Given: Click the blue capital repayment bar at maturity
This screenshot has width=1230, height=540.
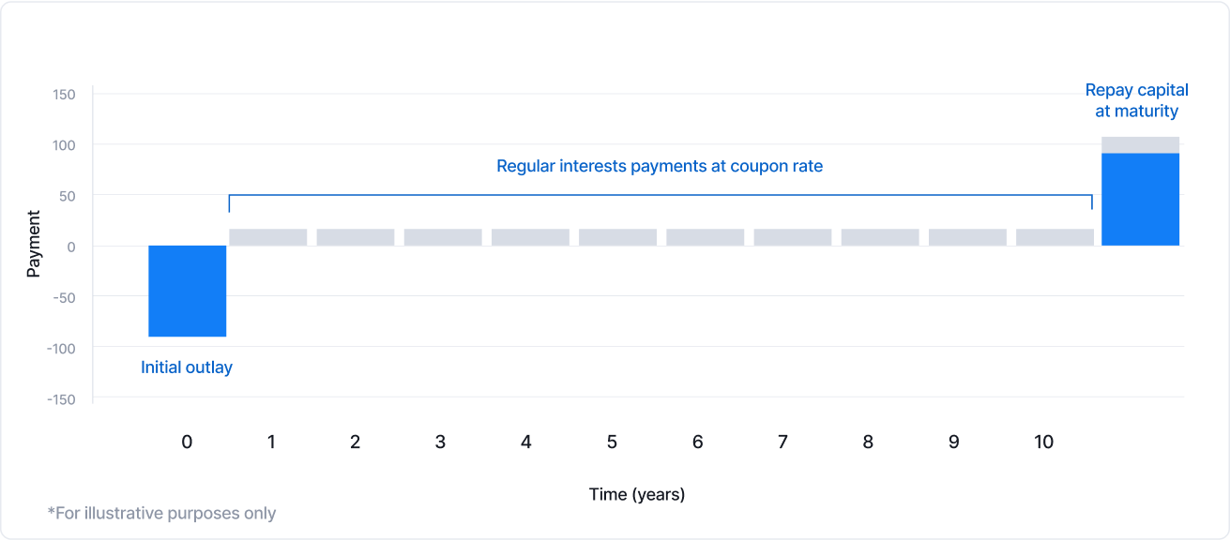Looking at the screenshot, I should tap(1140, 199).
